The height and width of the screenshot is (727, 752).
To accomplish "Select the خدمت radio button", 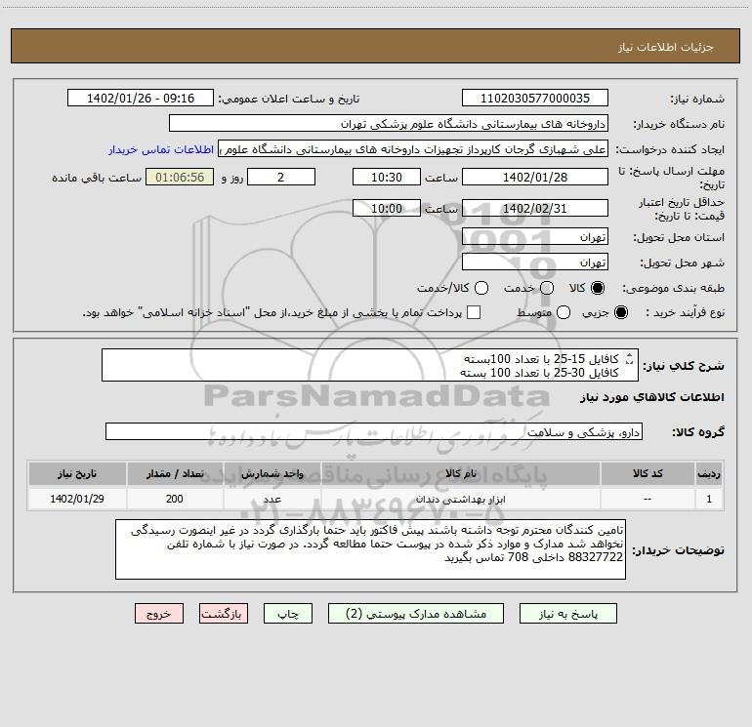I will (547, 288).
